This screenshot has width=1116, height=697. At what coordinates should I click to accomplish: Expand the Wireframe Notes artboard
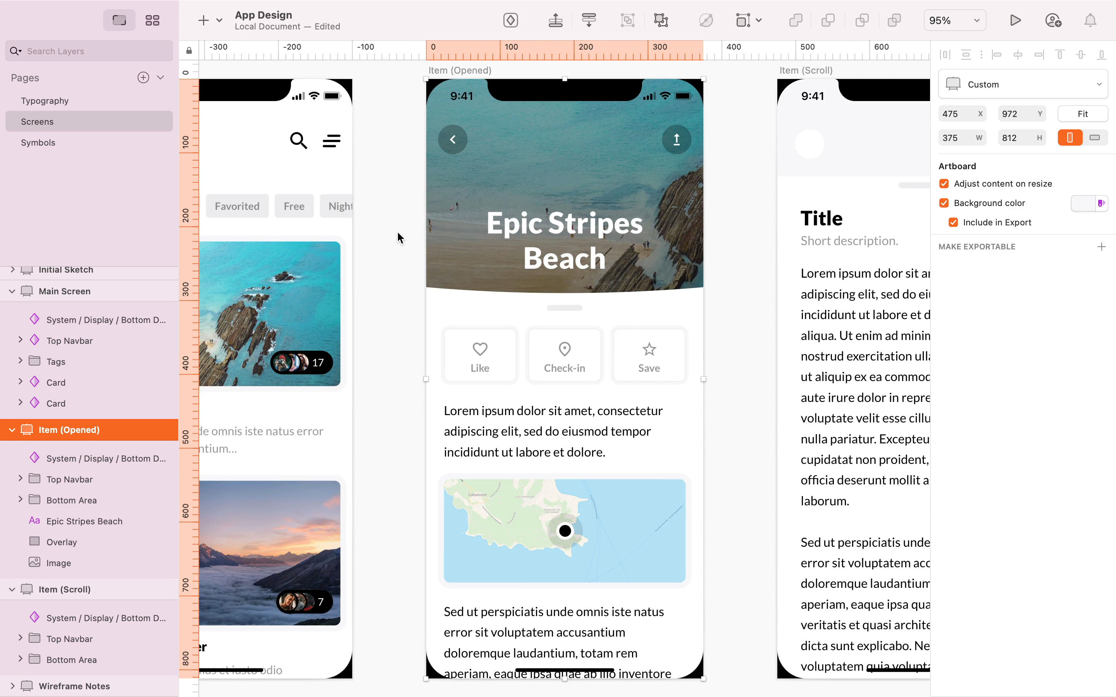[x=12, y=686]
